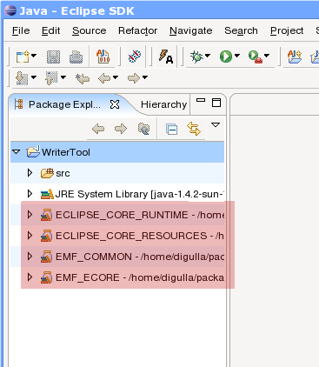This screenshot has width=319, height=367.
Task: Open the Navigate menu
Action: click(191, 30)
